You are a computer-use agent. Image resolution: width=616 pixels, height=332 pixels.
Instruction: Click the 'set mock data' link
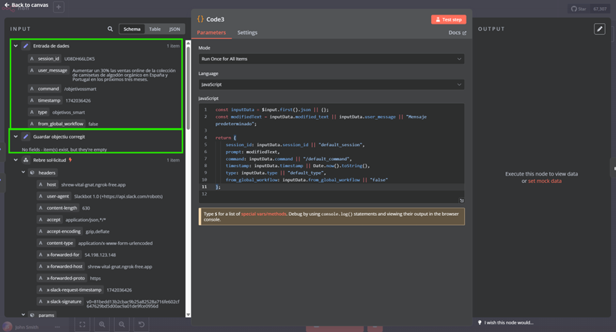click(544, 181)
